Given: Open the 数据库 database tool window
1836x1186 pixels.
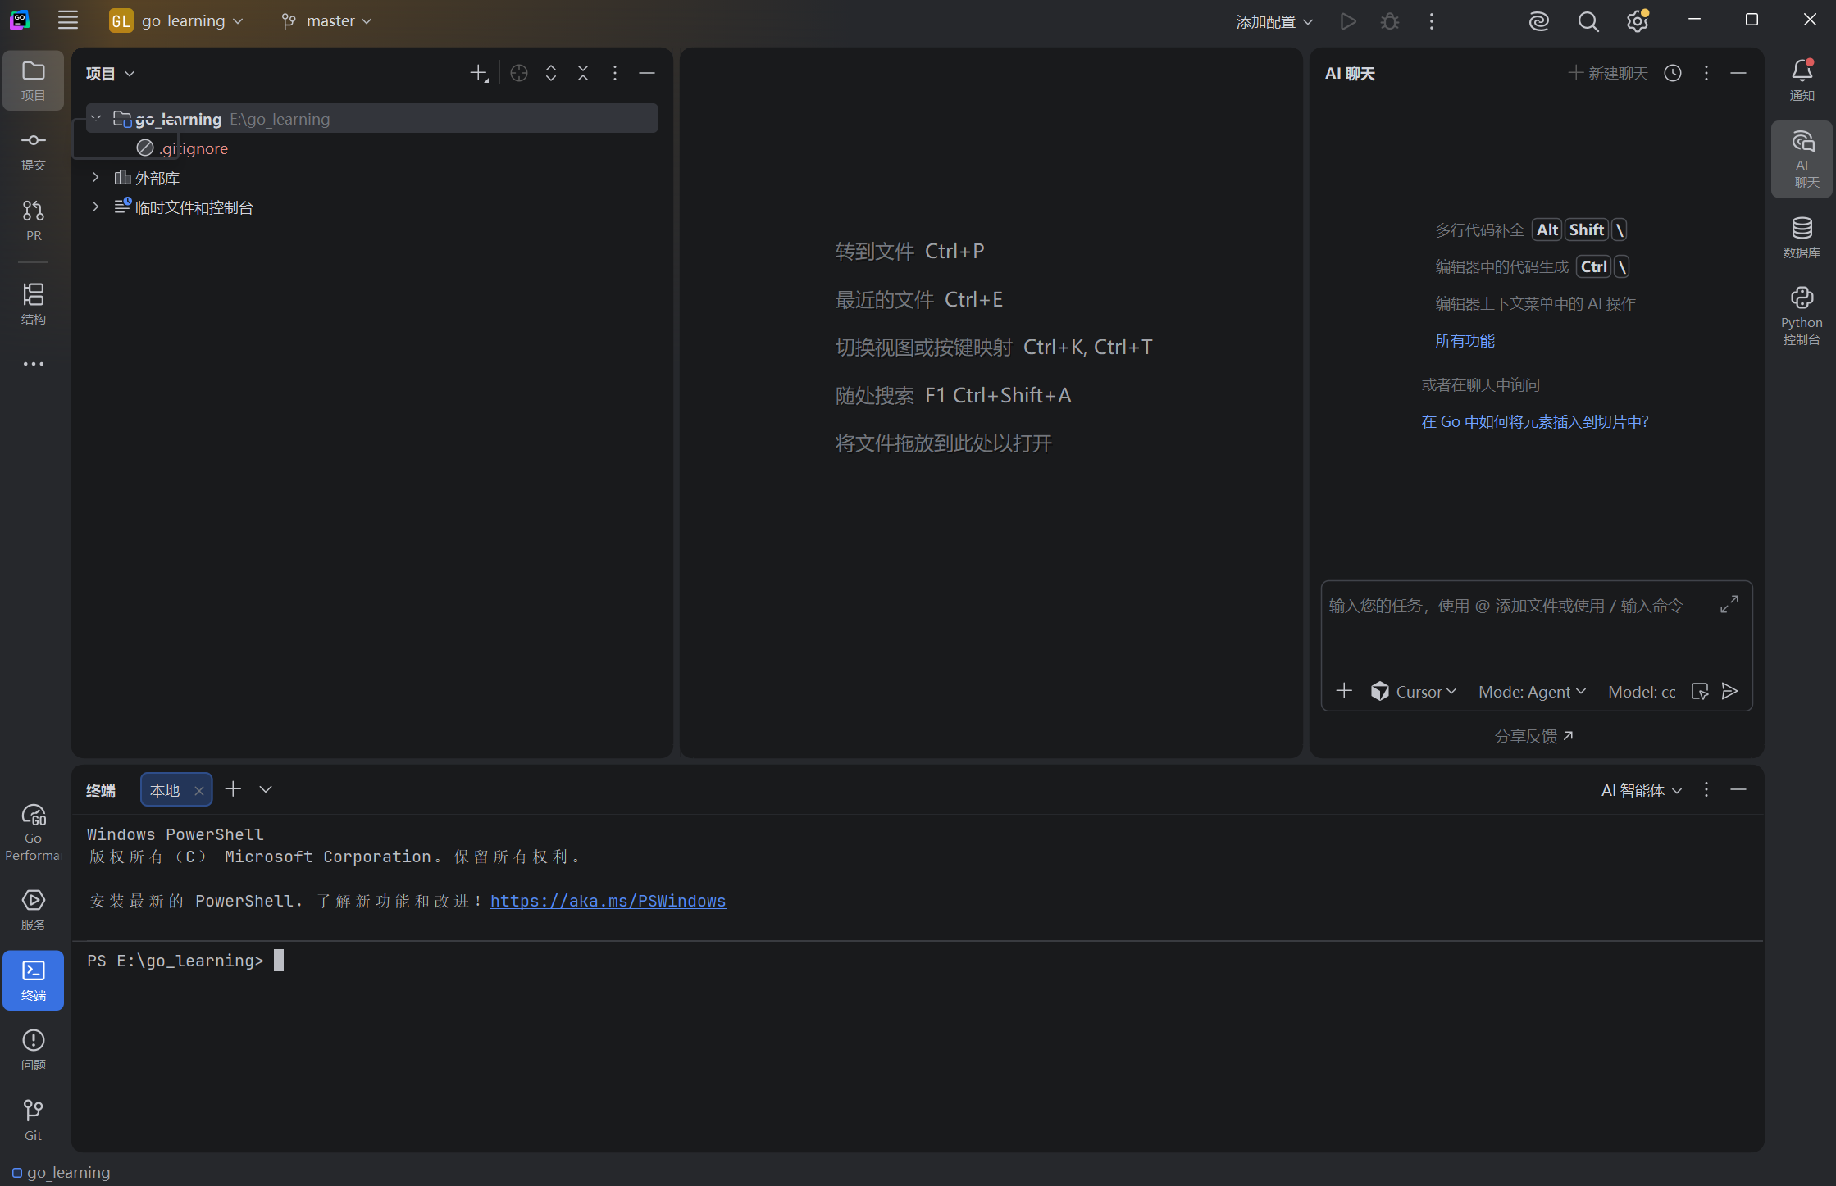Looking at the screenshot, I should pos(1802,238).
